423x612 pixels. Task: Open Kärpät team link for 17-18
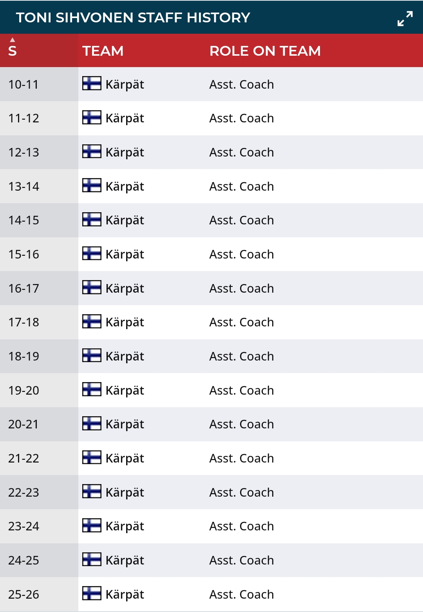(x=125, y=322)
